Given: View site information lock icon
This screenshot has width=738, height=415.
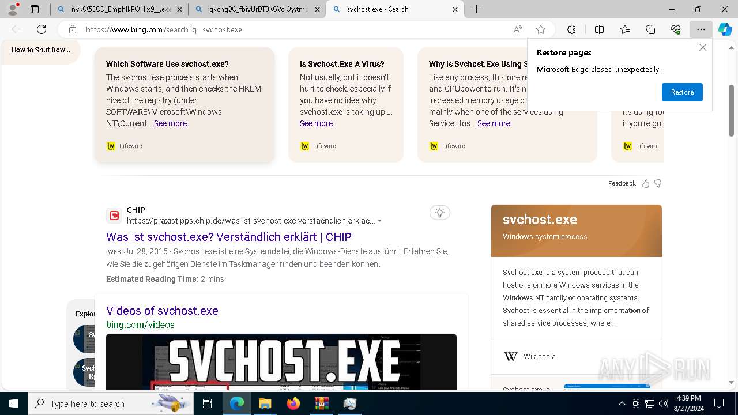Looking at the screenshot, I should (72, 29).
